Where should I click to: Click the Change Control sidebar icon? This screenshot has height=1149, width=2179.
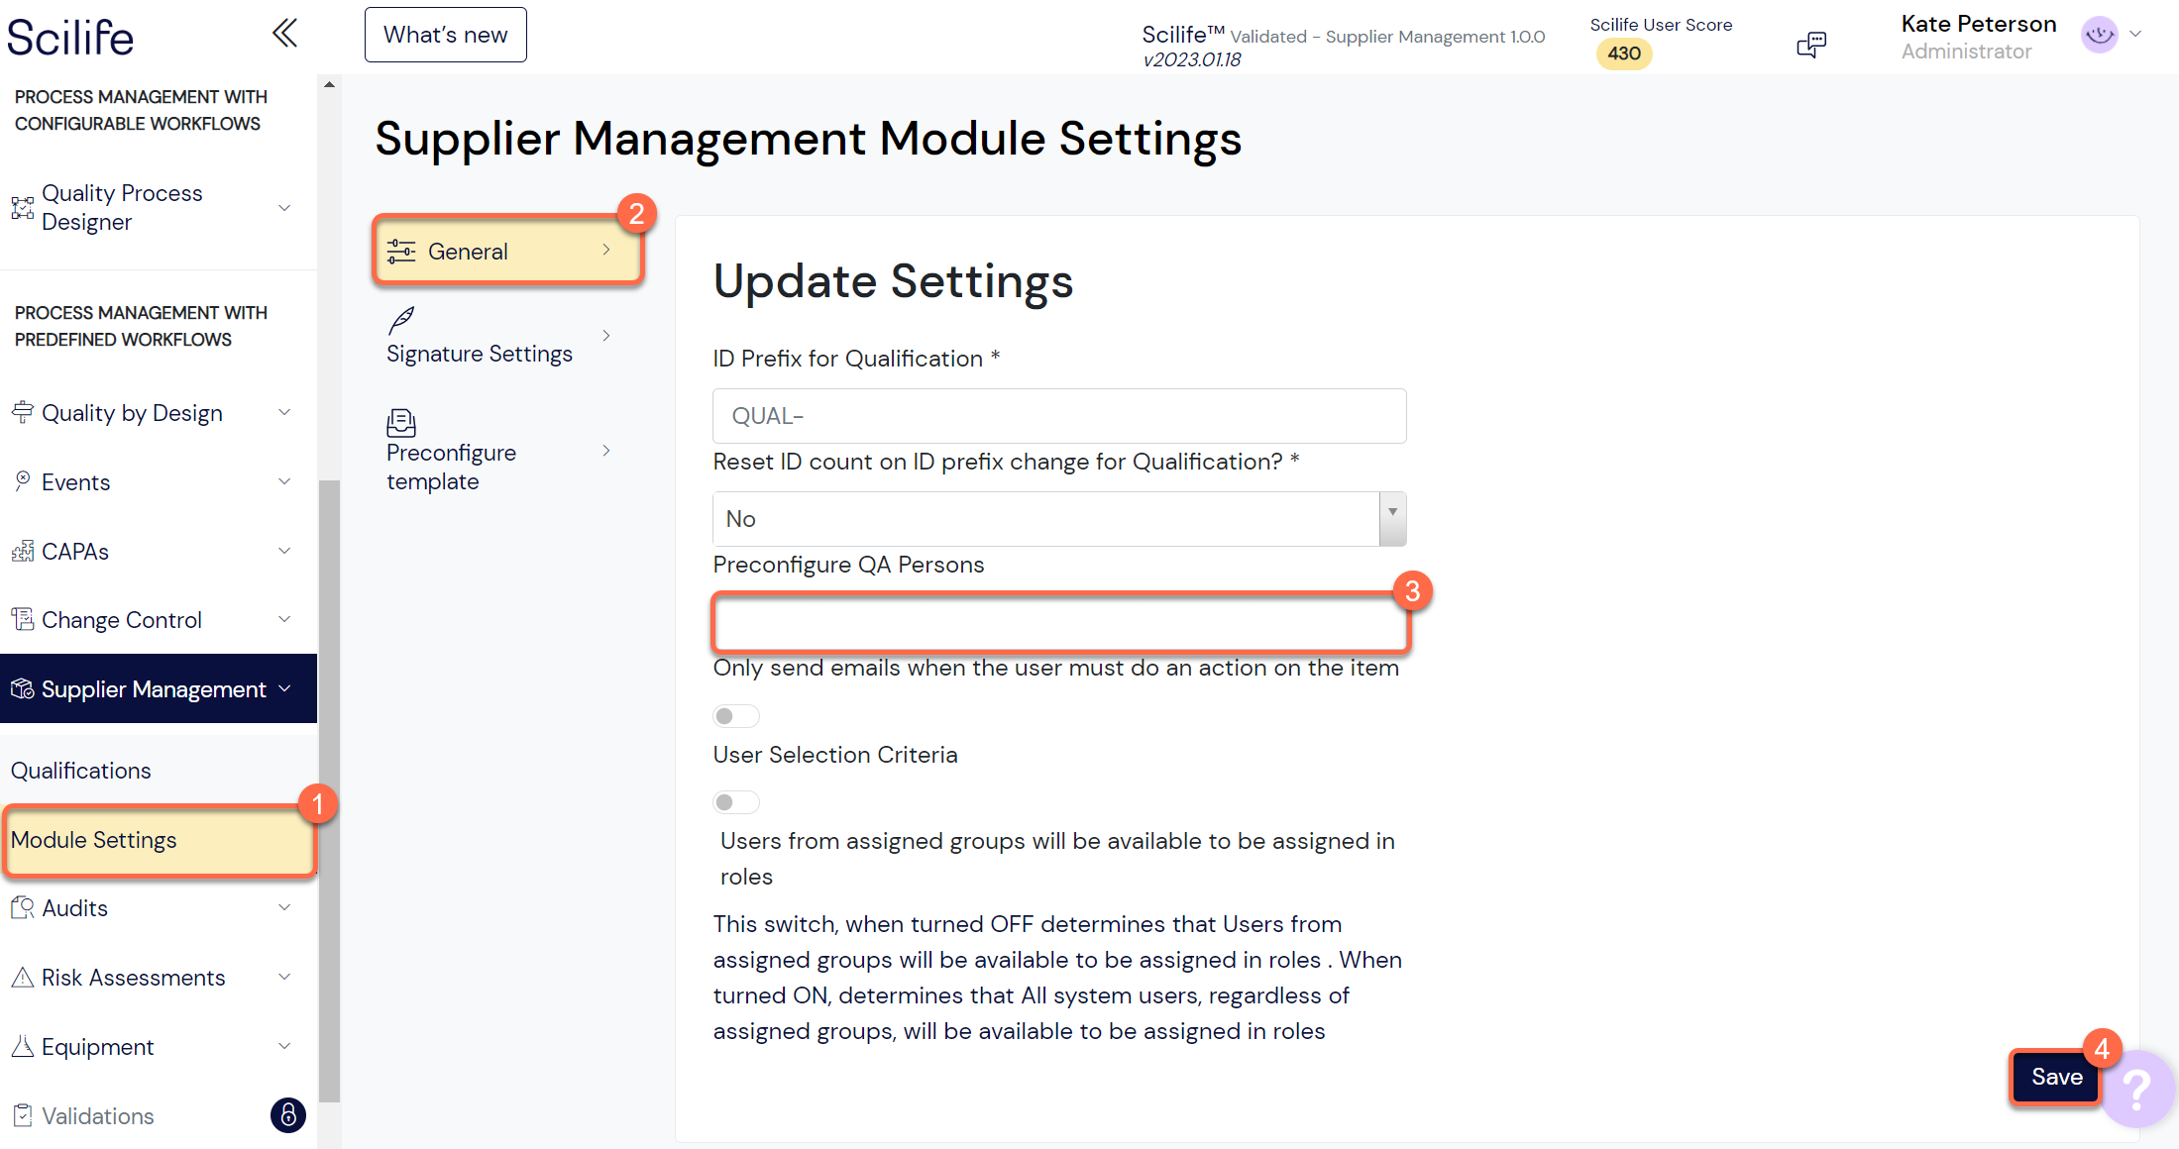click(22, 620)
